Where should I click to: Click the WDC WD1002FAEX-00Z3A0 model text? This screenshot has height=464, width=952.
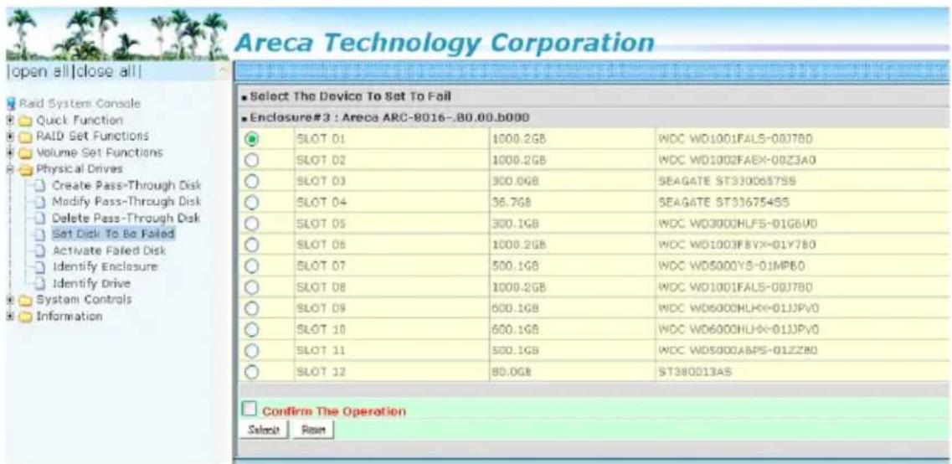click(736, 160)
